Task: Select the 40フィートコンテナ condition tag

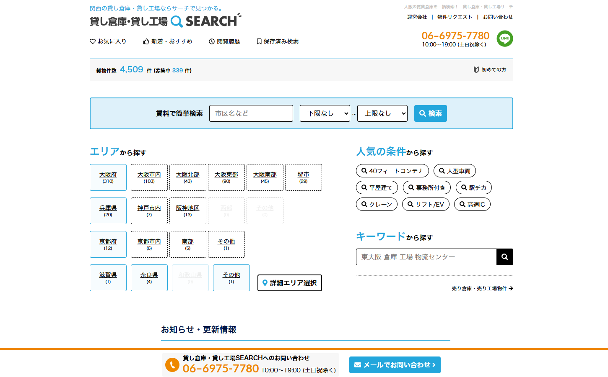Action: 392,171
